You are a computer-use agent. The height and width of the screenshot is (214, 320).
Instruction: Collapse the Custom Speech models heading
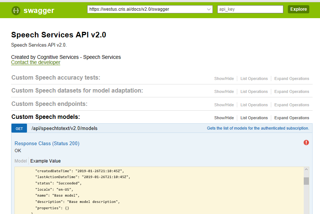[46, 117]
